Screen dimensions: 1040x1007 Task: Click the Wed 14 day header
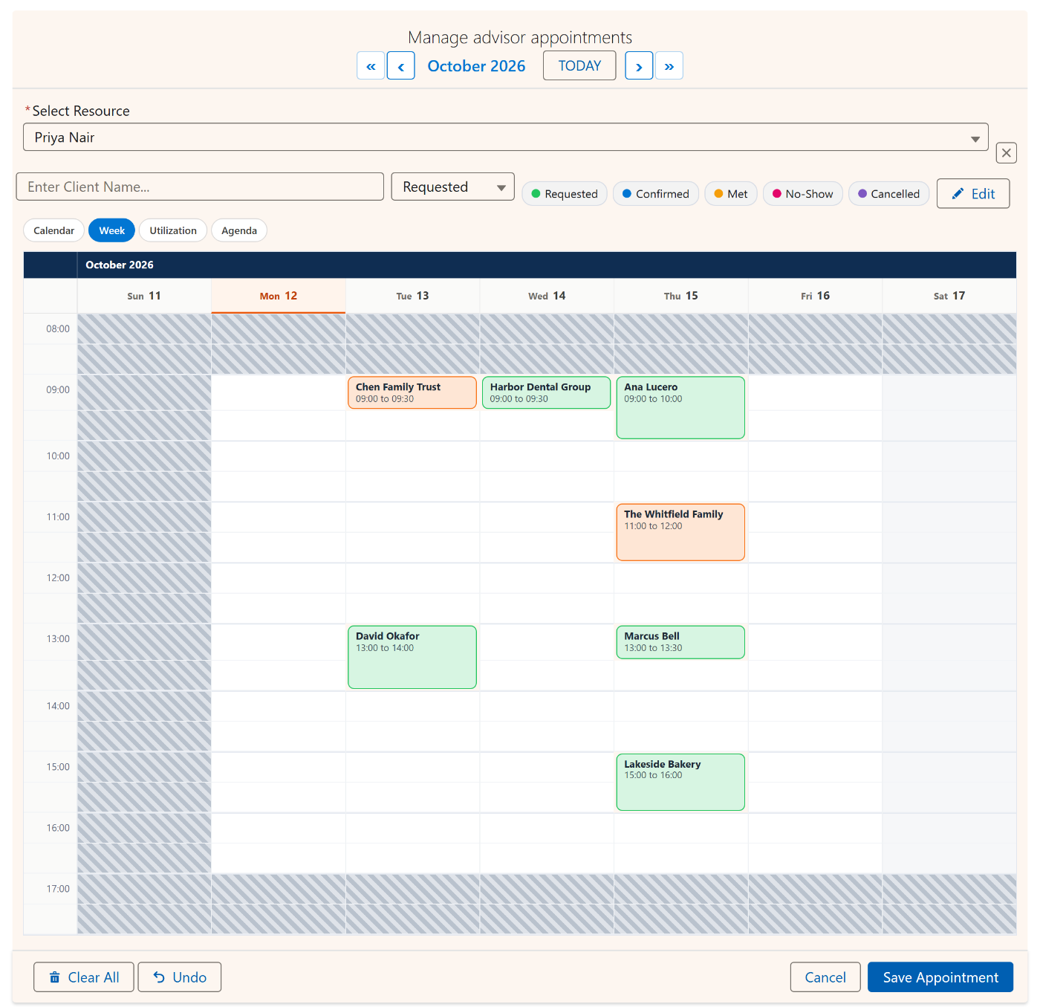tap(547, 296)
